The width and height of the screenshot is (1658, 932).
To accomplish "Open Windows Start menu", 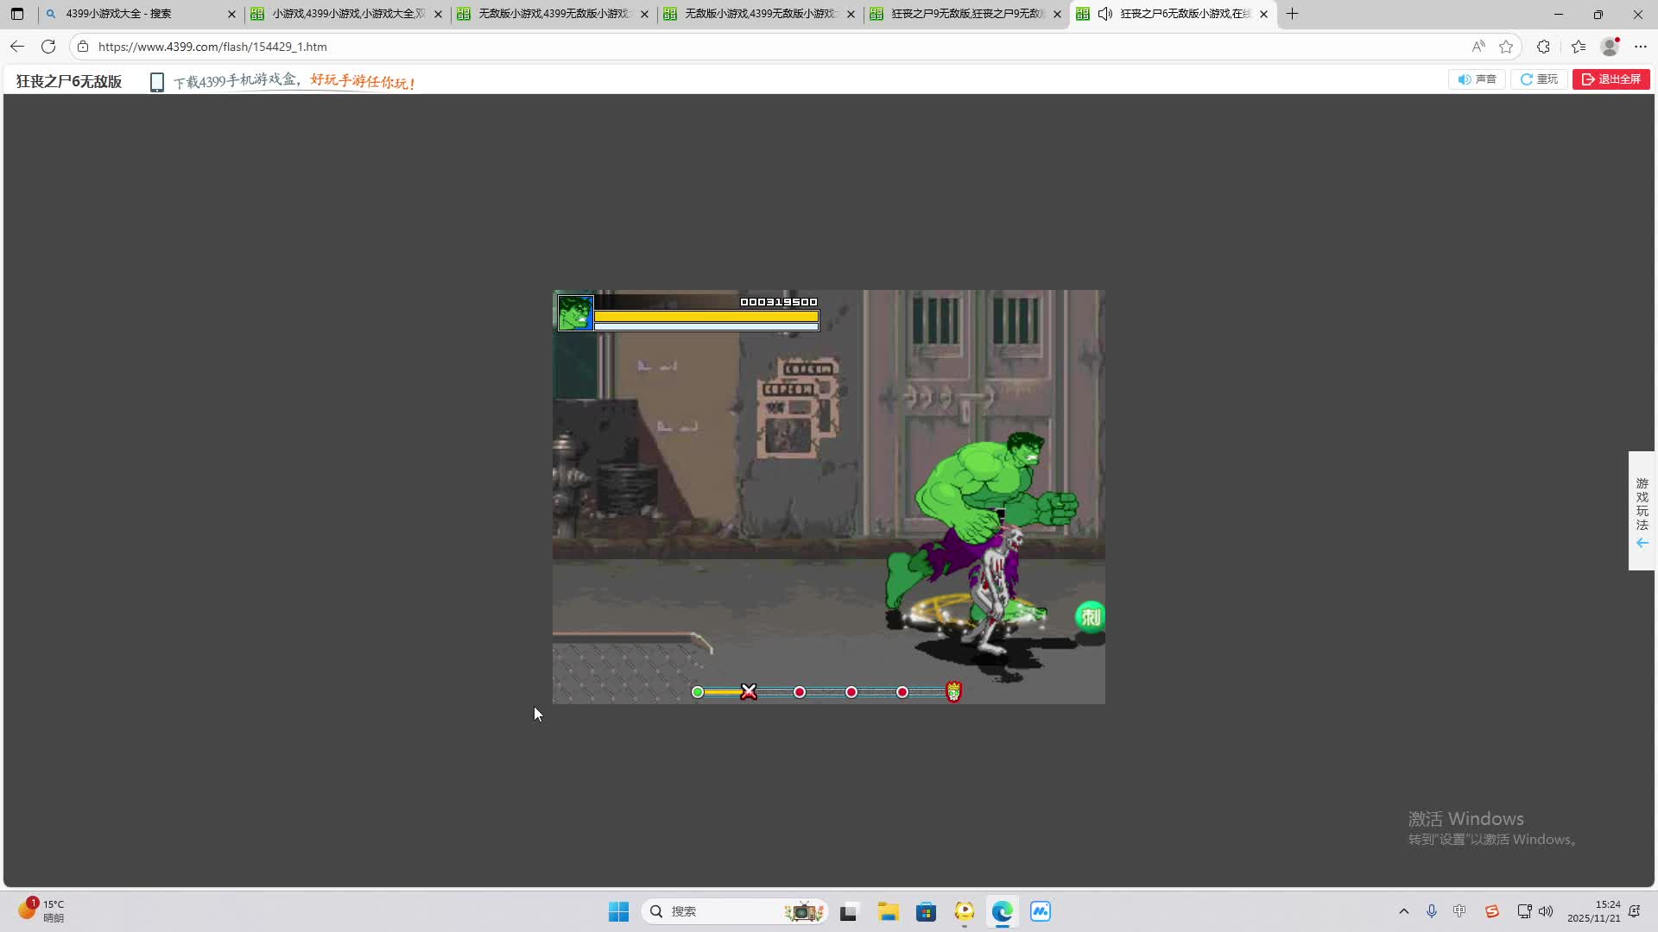I will (x=618, y=911).
